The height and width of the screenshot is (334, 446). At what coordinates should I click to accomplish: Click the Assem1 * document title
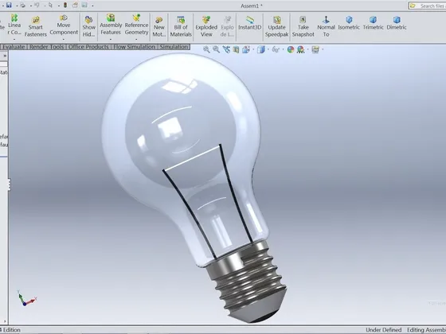[x=252, y=6]
